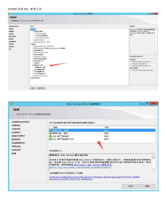Image resolution: width=166 pixels, height=209 pixels.
Task: Open the go.microsoft.com fwlink URL
Action: [x=80, y=167]
